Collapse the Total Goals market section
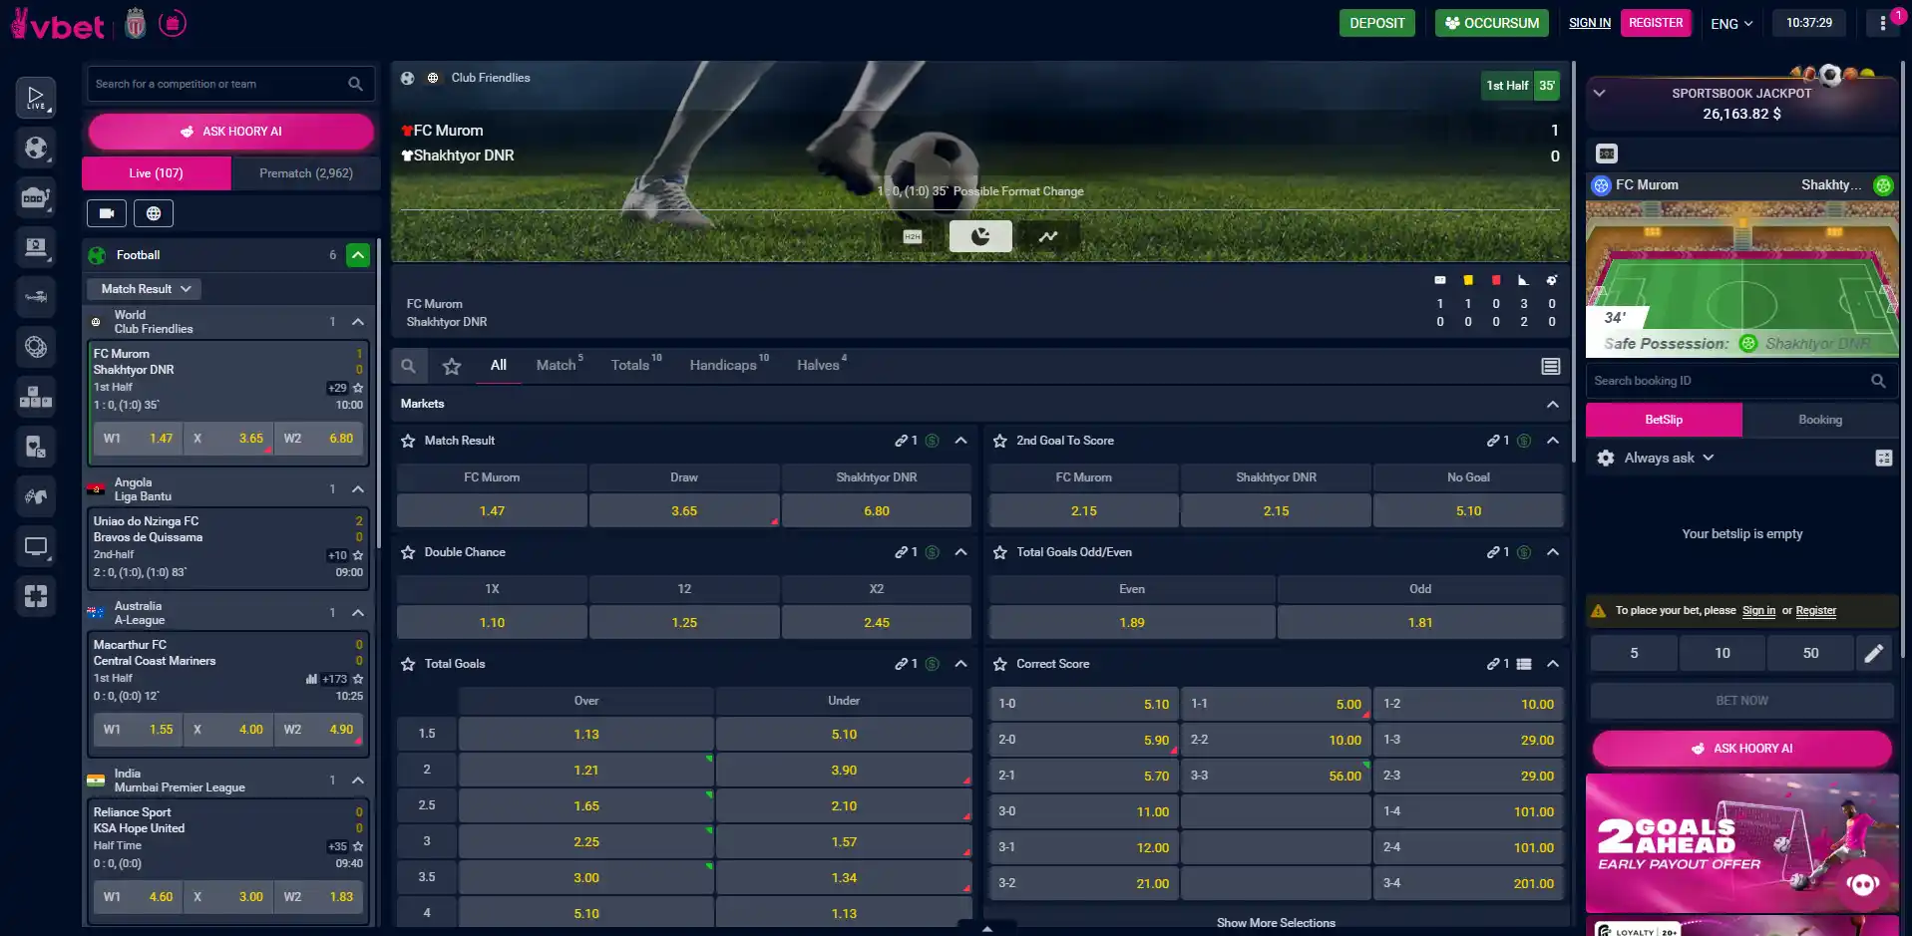1912x936 pixels. point(960,664)
